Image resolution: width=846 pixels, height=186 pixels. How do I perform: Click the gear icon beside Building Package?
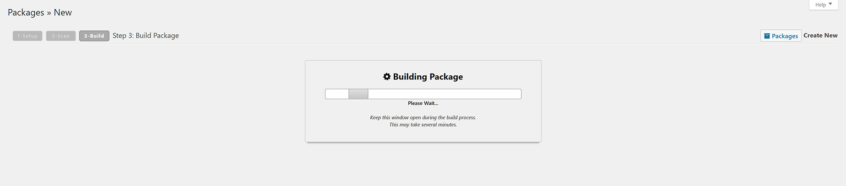point(387,77)
